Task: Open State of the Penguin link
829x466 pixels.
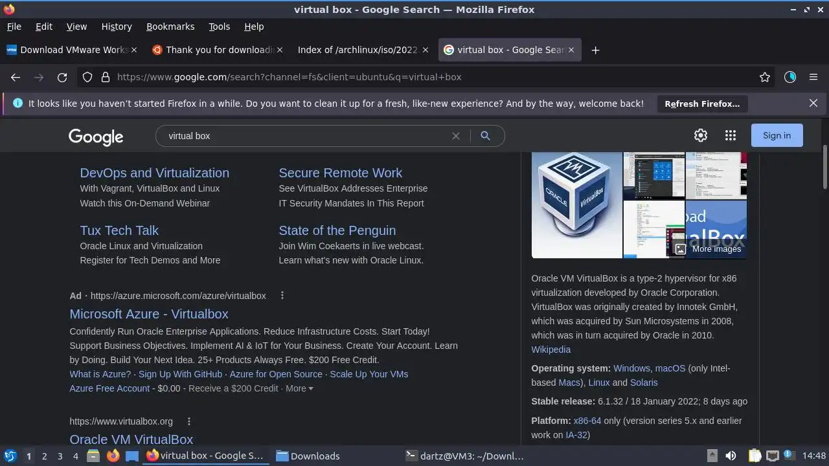Action: (337, 230)
